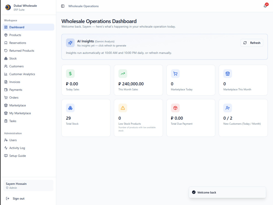Click the Tasks clipboard icon
Viewport: 273px width, 205px height.
pyautogui.click(x=6, y=121)
